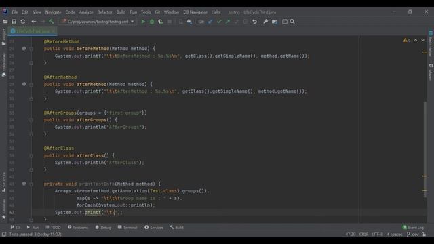Viewport: 434px width, 244px height.
Task: Open Search Everywhere magnifier icon
Action: click(x=292, y=22)
